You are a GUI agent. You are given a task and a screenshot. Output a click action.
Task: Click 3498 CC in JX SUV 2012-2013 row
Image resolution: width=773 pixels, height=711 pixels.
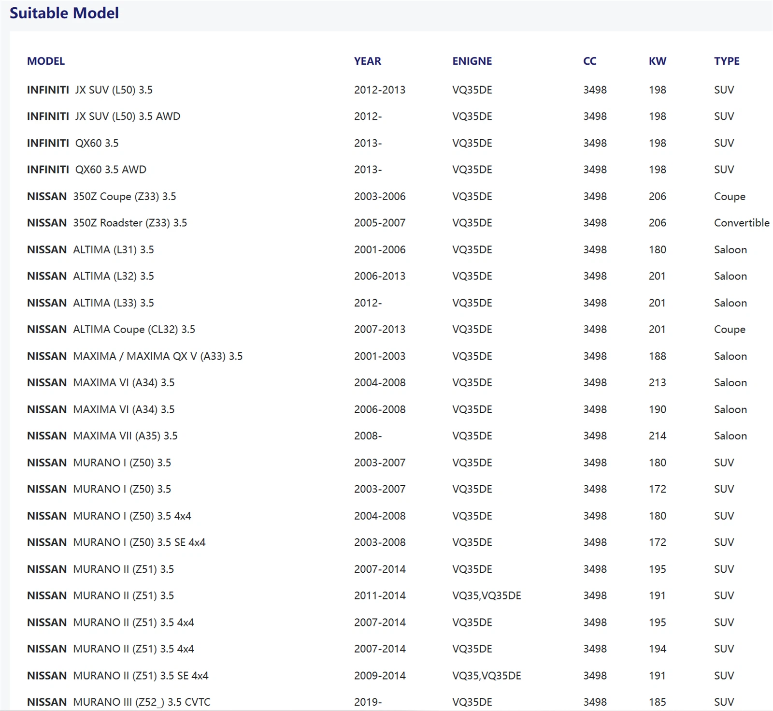[595, 90]
